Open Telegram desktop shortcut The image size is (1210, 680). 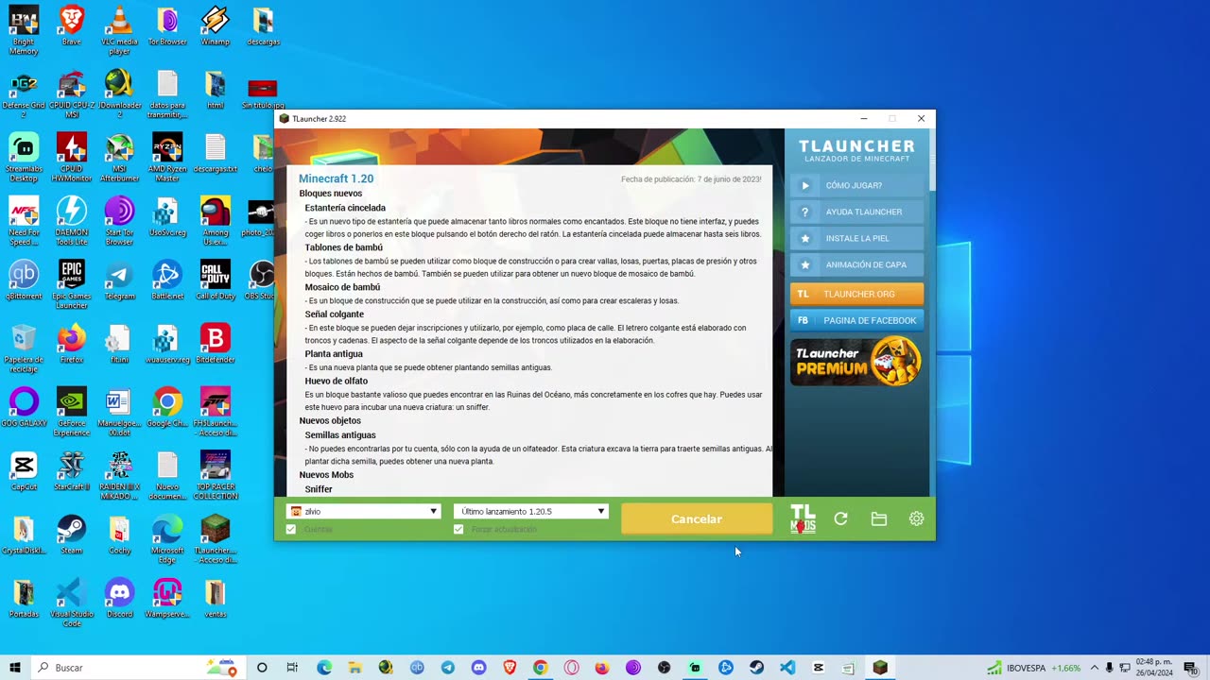pos(119,280)
